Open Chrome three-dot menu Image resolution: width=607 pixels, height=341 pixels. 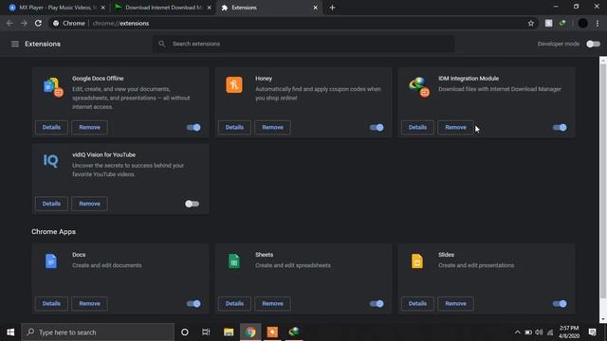tap(598, 23)
